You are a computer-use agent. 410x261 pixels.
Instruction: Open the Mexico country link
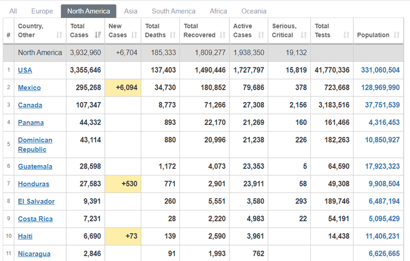pos(29,88)
